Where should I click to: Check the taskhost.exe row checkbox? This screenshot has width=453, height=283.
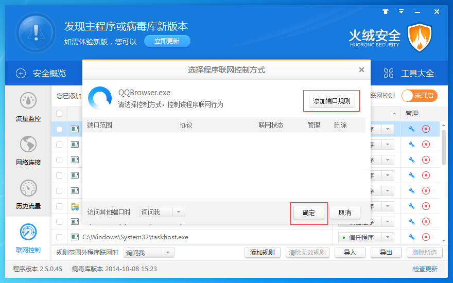tap(59, 237)
